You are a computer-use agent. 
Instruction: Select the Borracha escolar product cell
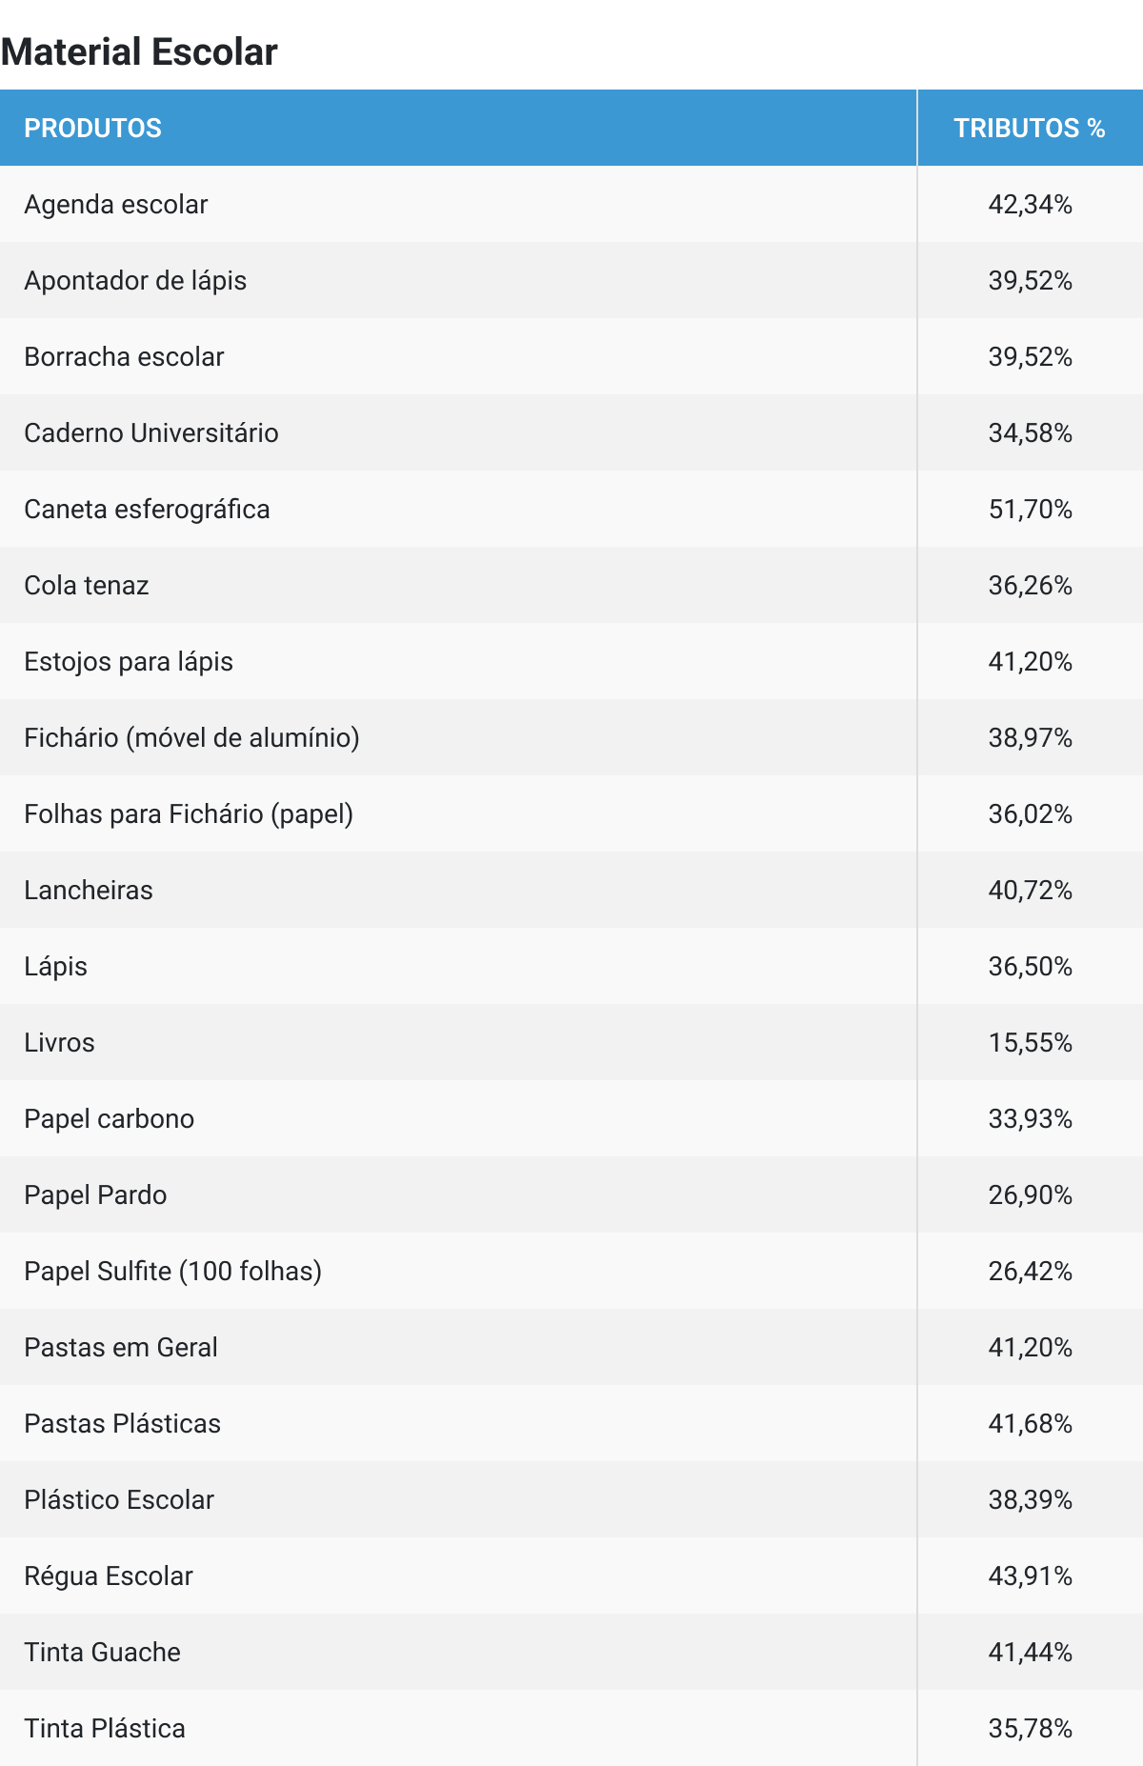point(124,356)
